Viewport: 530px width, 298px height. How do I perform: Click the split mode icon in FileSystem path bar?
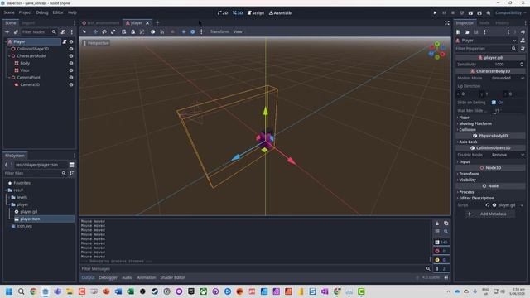click(x=72, y=165)
